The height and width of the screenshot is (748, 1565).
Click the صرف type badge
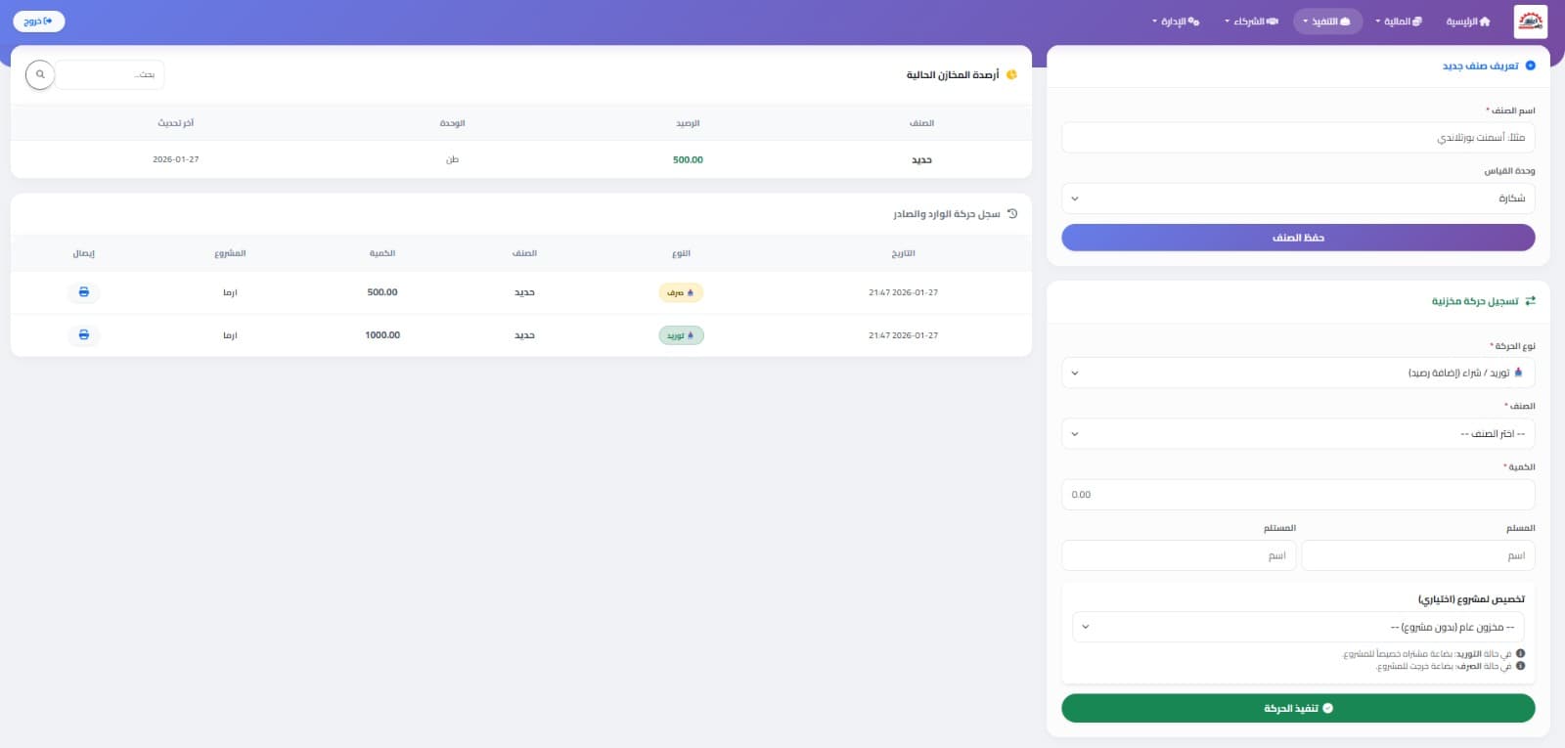(681, 292)
